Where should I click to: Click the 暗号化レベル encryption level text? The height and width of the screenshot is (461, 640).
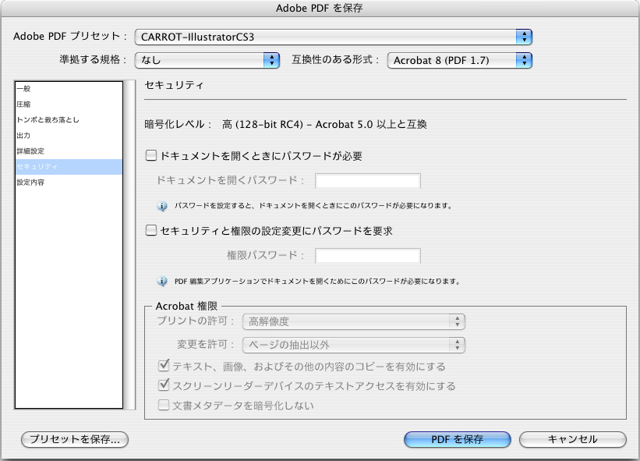(285, 124)
